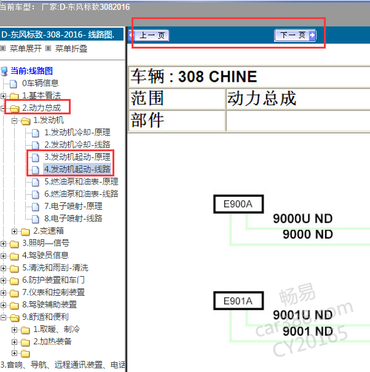Open 5.燃油泵和油表-原理 diagram
Viewport: 370px width, 372px height.
point(81,181)
